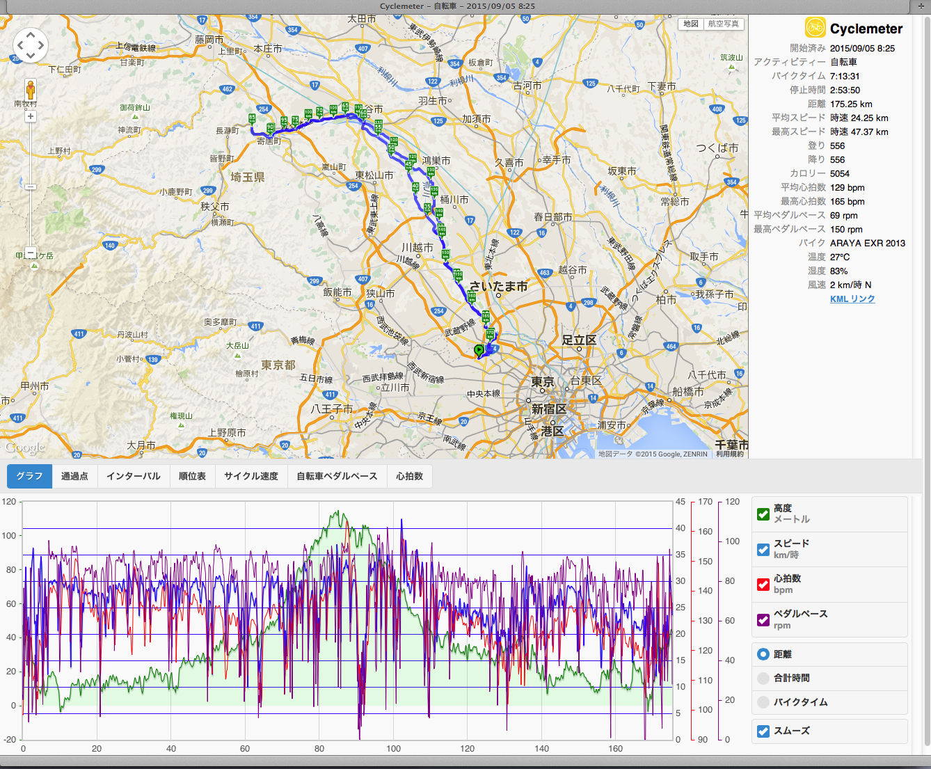This screenshot has width=931, height=769.
Task: Click the map zoom slider handle
Action: tap(31, 187)
